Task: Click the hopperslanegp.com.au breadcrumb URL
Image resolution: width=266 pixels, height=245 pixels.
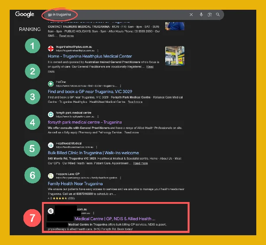Action: [87, 178]
